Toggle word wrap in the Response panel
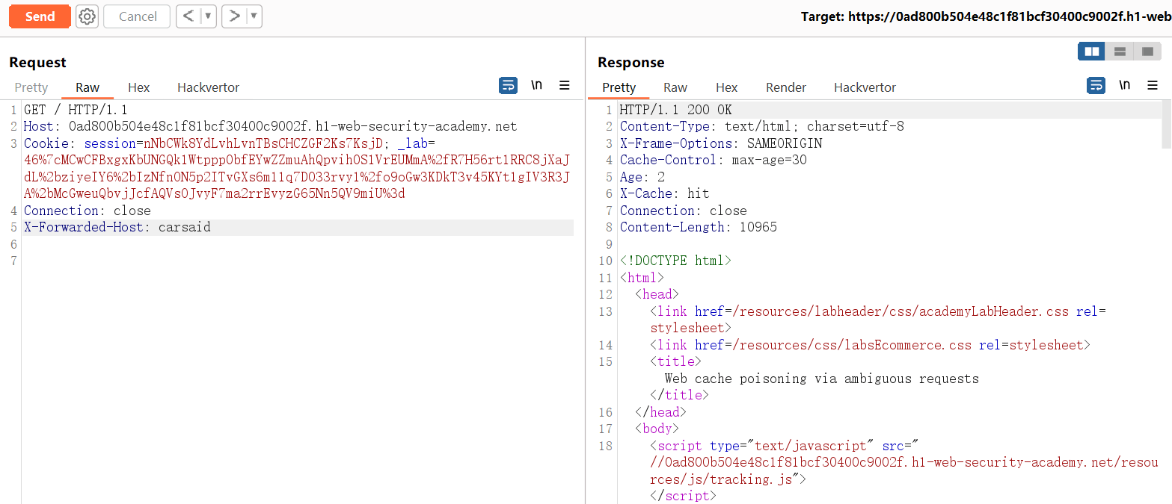1172x504 pixels. [x=1096, y=86]
